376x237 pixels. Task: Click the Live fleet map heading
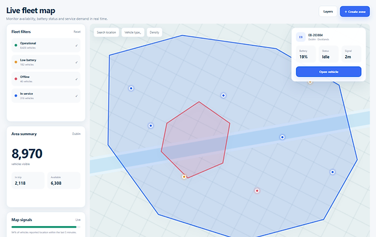click(x=31, y=11)
